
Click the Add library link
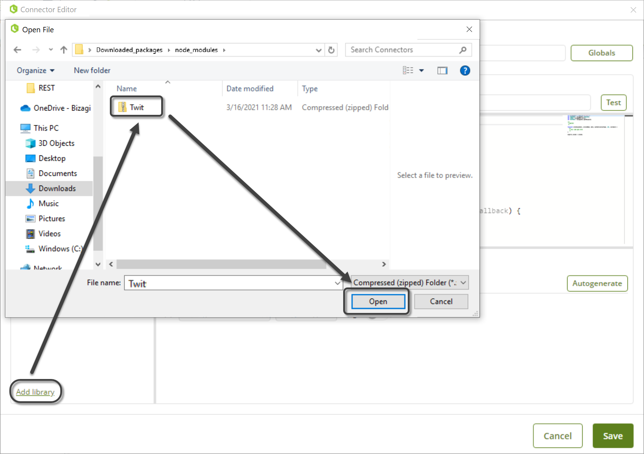35,392
